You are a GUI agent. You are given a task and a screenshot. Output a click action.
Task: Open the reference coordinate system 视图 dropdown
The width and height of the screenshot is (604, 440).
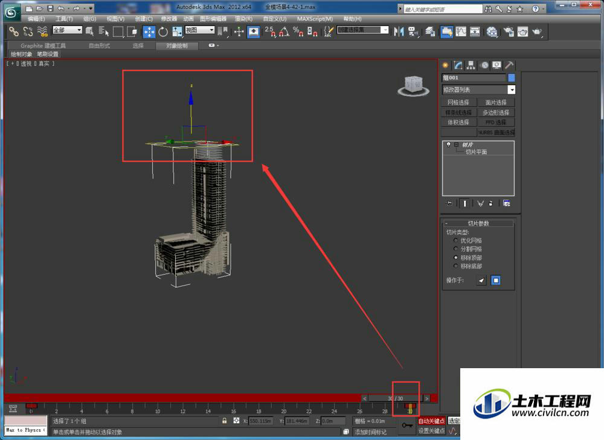(199, 30)
